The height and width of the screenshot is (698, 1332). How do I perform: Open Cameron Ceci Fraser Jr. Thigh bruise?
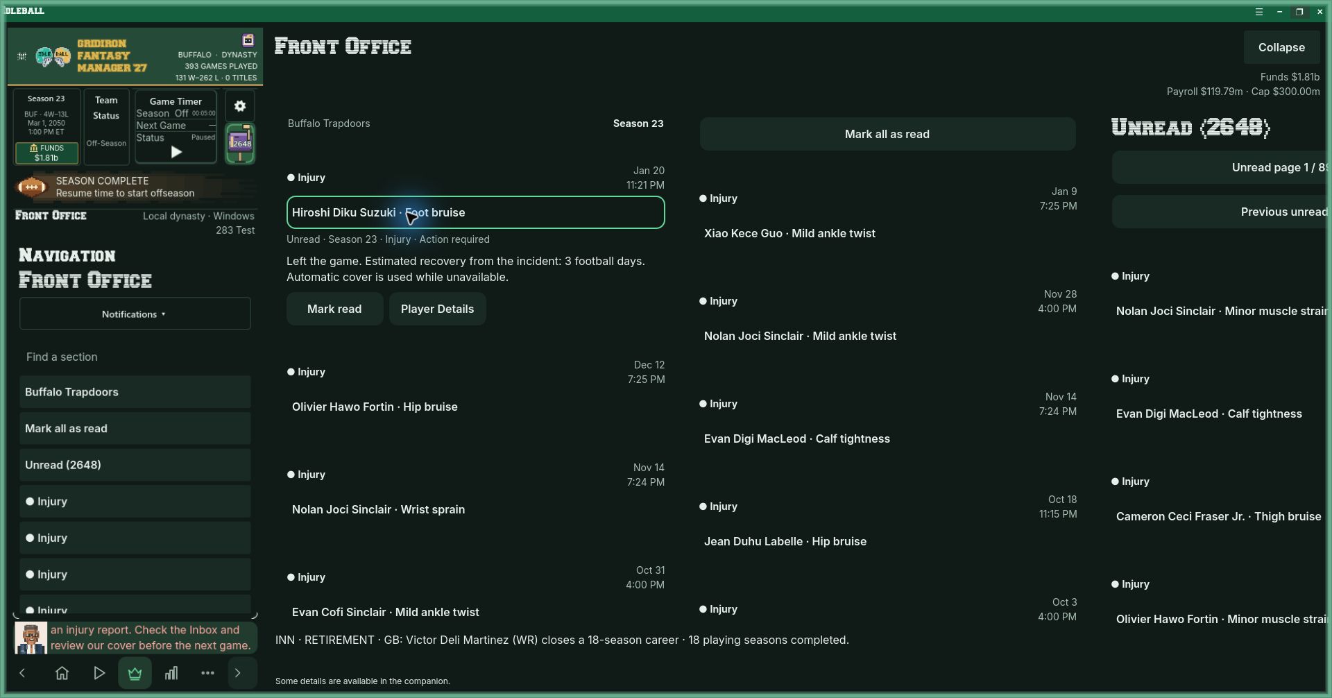click(x=1219, y=516)
